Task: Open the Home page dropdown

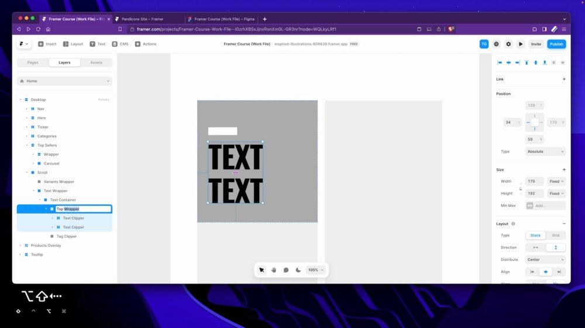Action: pyautogui.click(x=64, y=81)
